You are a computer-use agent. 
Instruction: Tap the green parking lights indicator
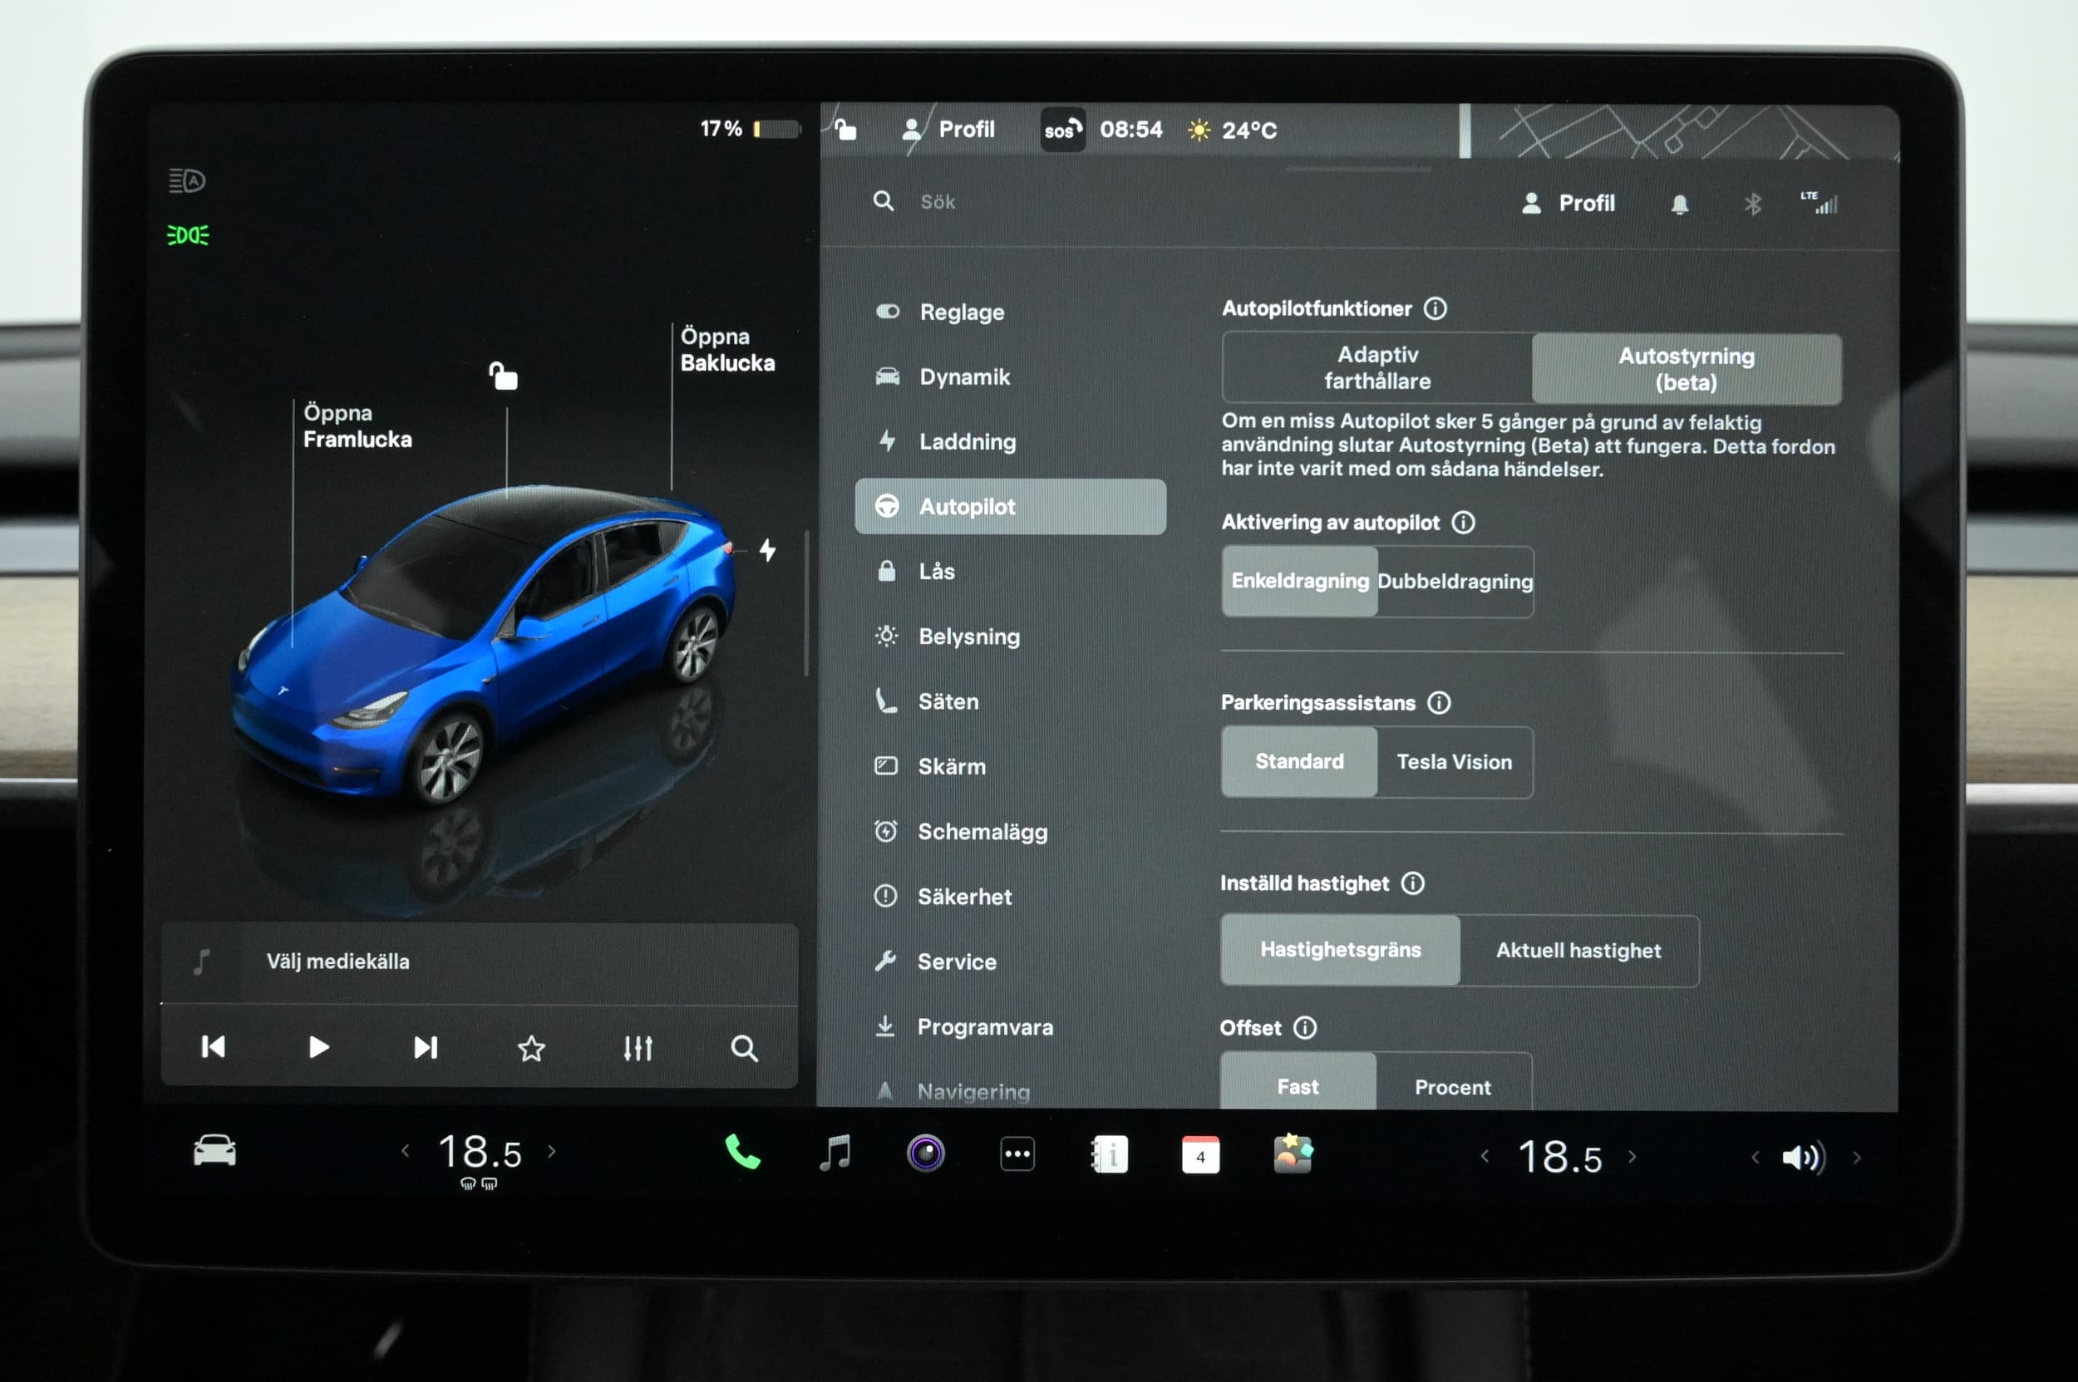click(x=188, y=235)
